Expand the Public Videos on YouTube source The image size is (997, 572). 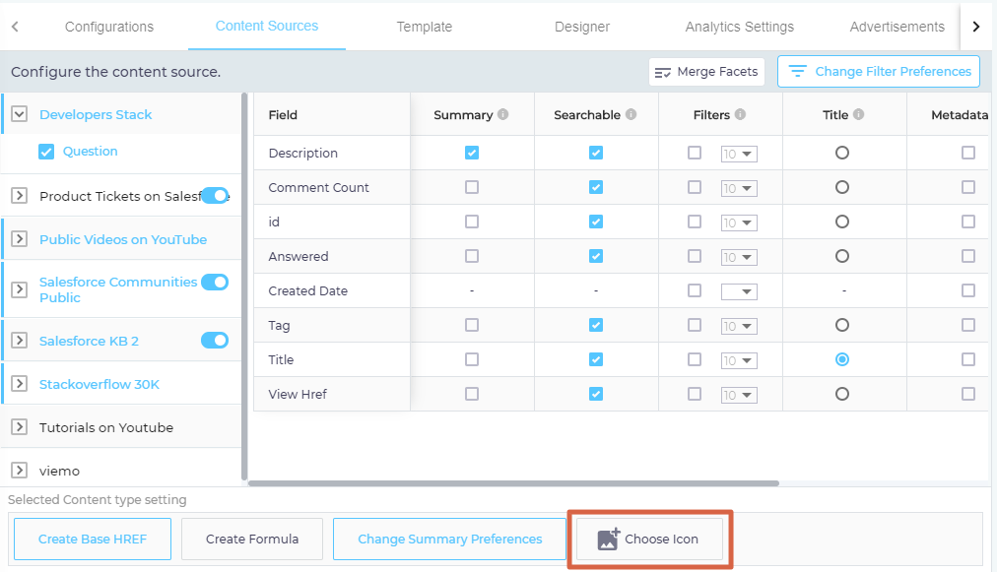point(19,239)
